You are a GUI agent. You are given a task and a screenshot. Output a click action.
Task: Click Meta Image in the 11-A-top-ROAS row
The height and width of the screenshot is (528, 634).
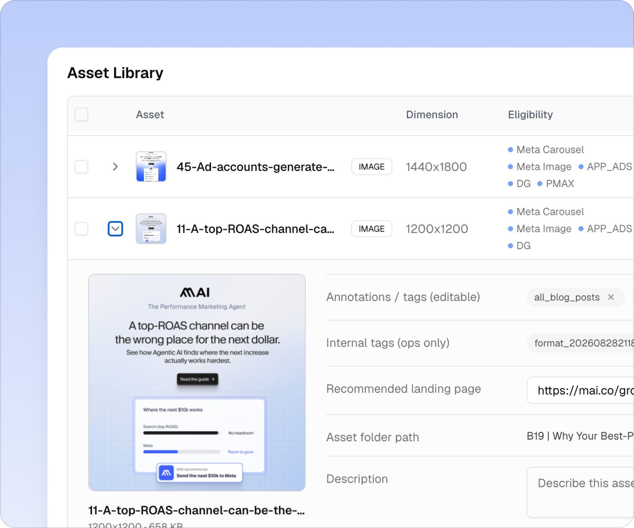544,229
